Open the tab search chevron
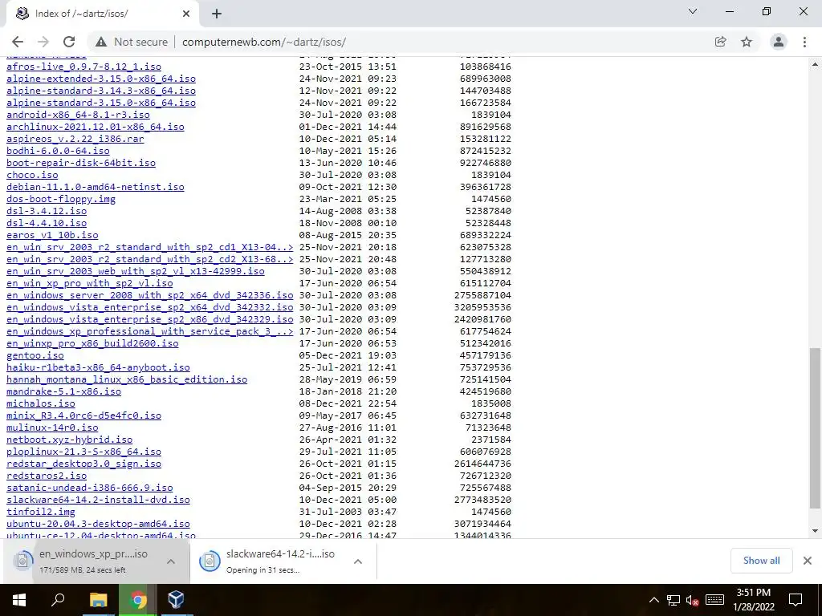This screenshot has width=822, height=616. 693,11
